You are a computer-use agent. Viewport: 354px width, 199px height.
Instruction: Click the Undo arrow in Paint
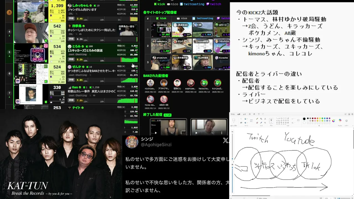coord(259,114)
